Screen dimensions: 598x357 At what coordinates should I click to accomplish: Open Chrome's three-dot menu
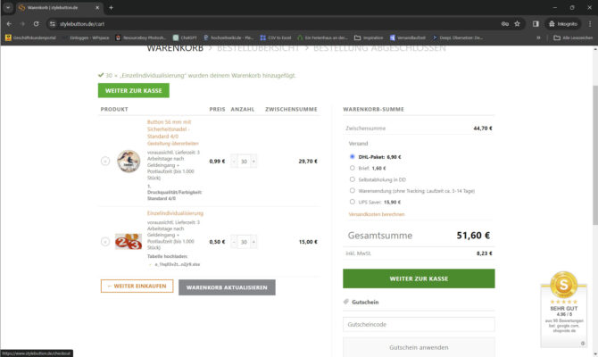tap(589, 24)
